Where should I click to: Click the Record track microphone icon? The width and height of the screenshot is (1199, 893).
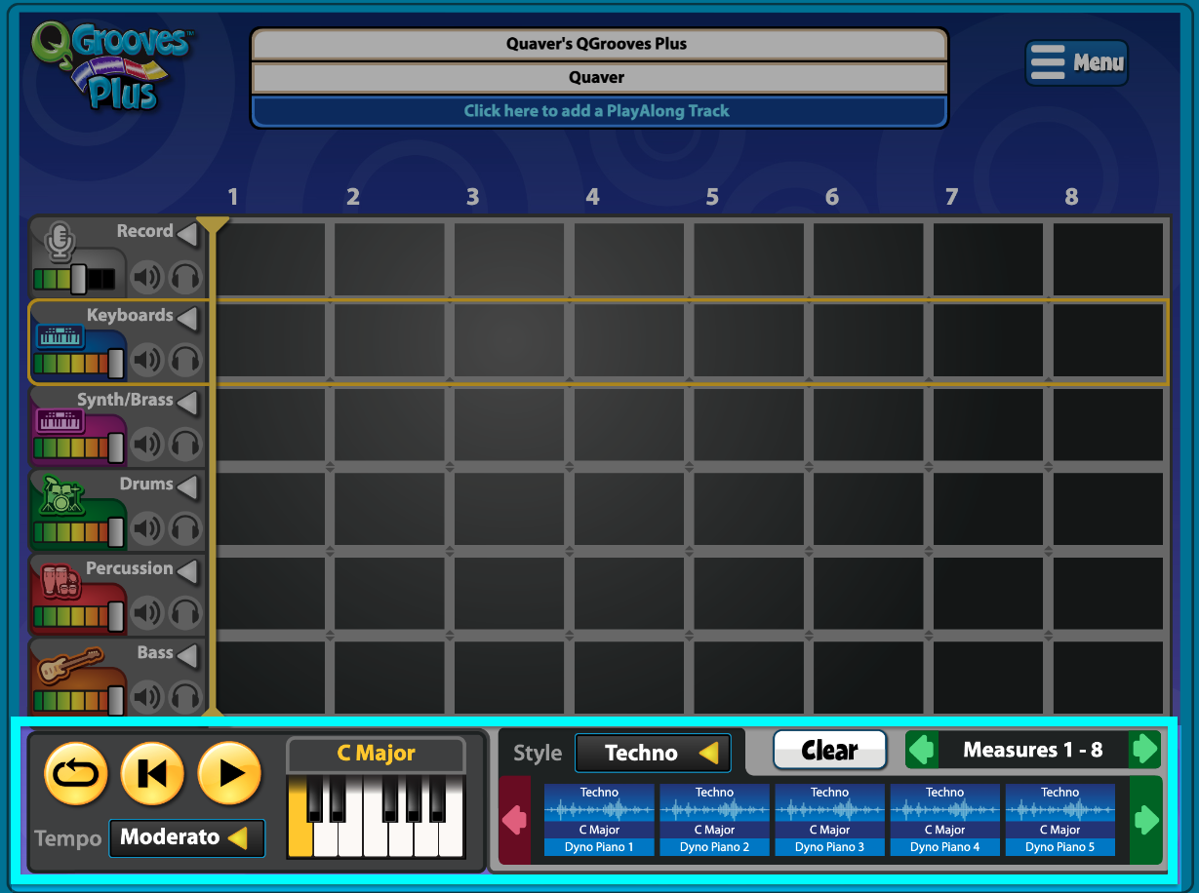point(60,241)
